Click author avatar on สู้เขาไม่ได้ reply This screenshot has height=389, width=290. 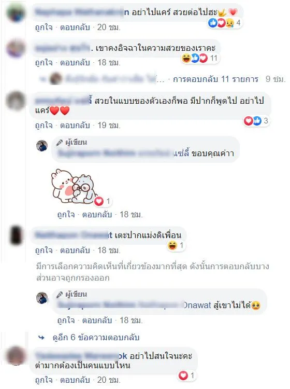42,298
